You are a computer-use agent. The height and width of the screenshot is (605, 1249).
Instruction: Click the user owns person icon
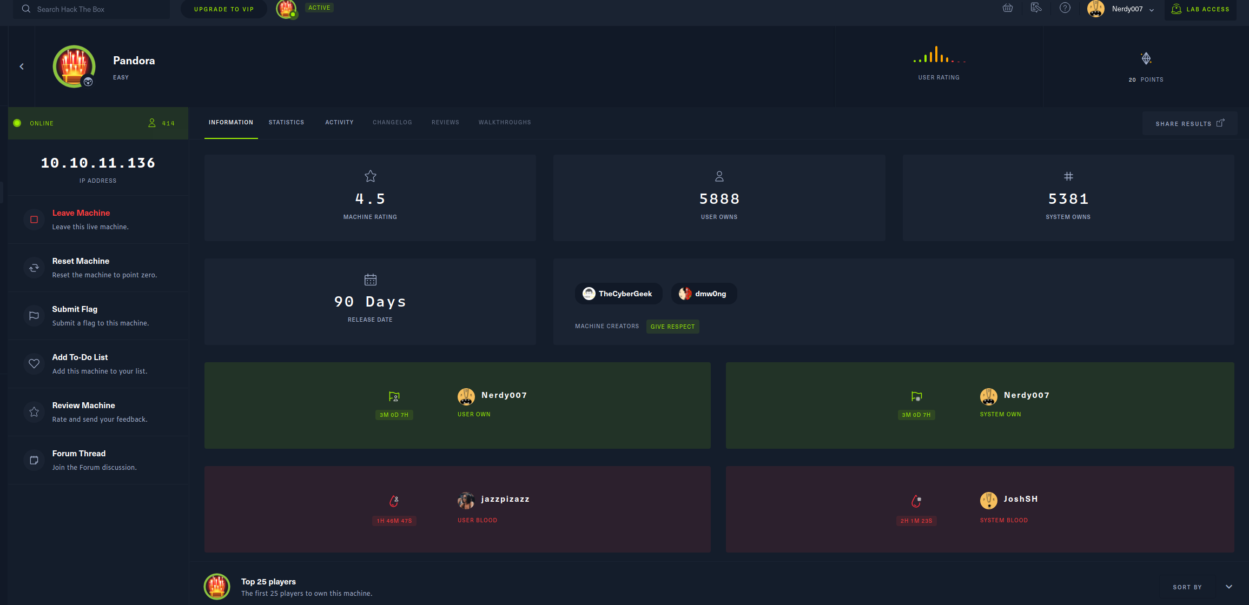pos(719,176)
